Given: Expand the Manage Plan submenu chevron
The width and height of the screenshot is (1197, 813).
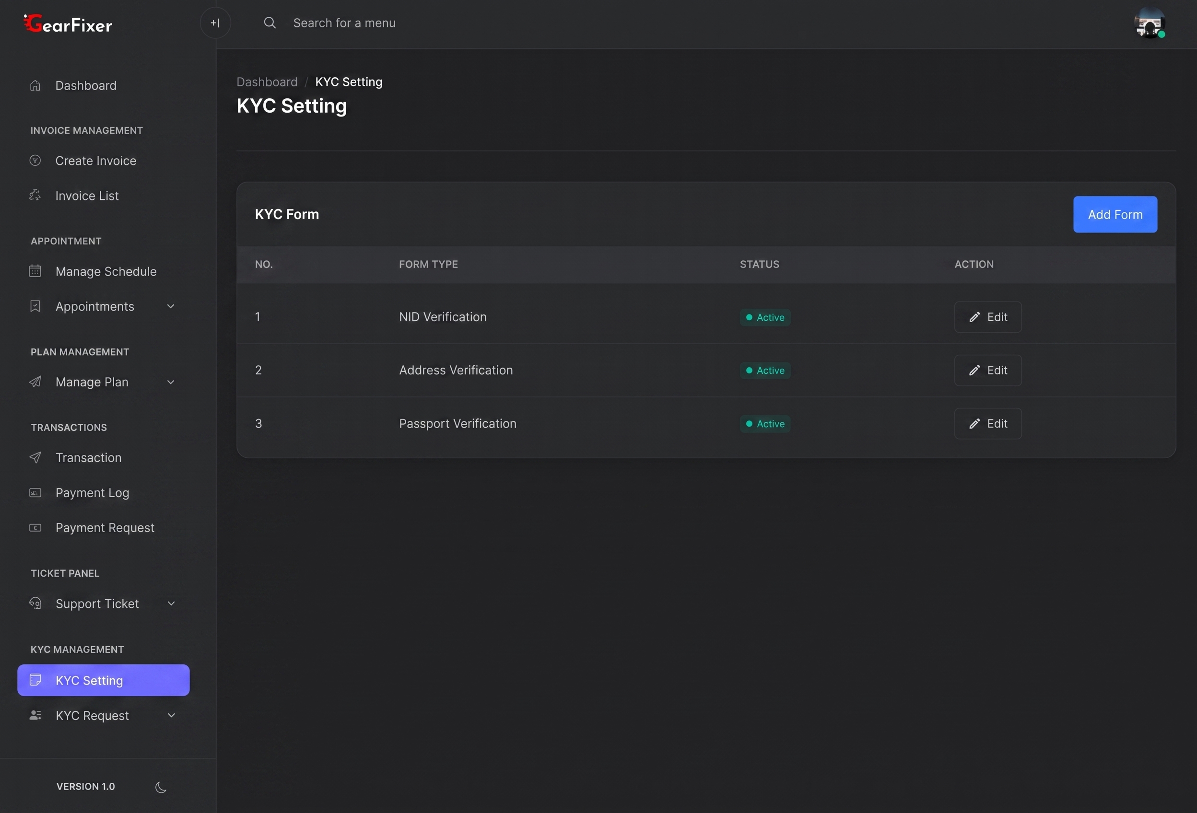Looking at the screenshot, I should tap(171, 382).
